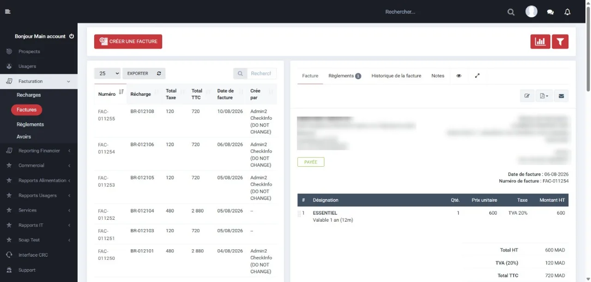Toggle the eye preview tab
Image resolution: width=591 pixels, height=282 pixels.
click(459, 76)
